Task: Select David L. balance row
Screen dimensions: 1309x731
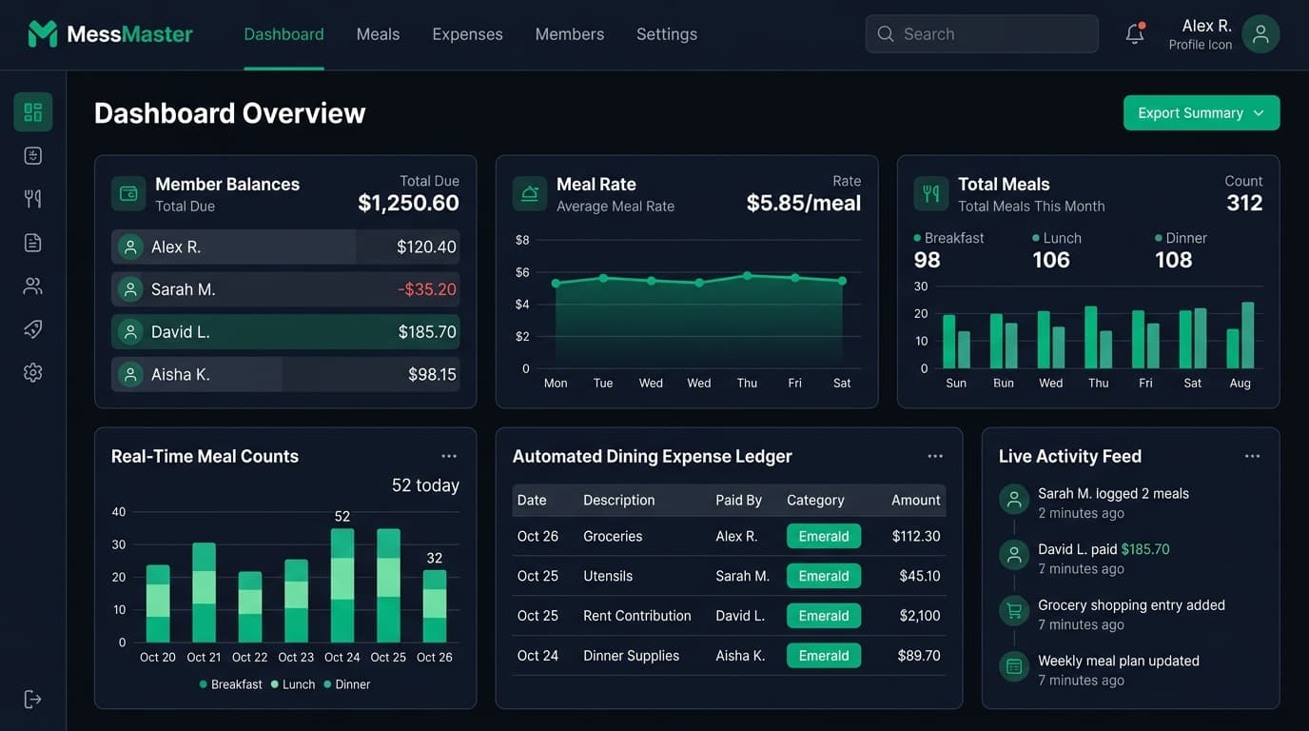Action: 285,332
